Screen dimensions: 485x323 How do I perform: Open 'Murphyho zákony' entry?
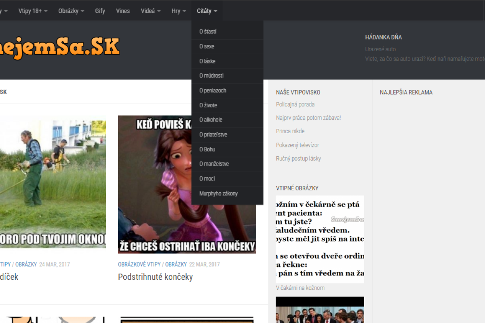(x=228, y=193)
